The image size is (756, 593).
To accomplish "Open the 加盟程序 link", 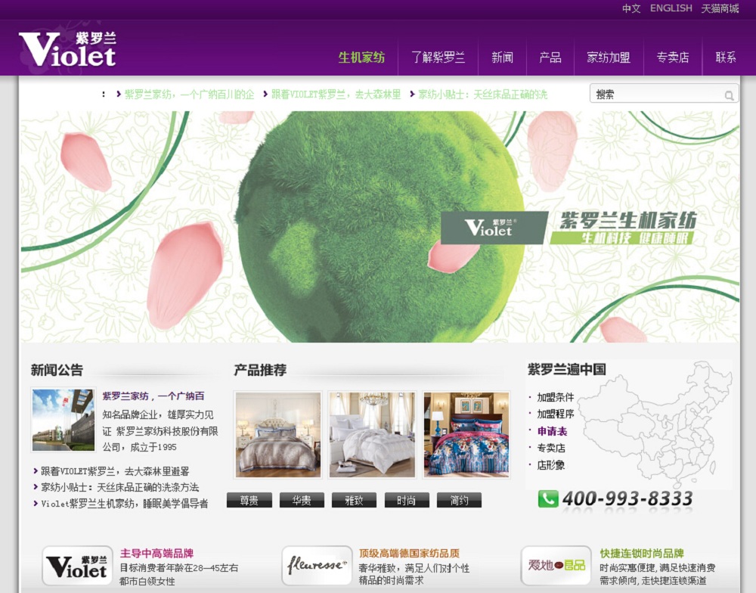I will [x=556, y=414].
